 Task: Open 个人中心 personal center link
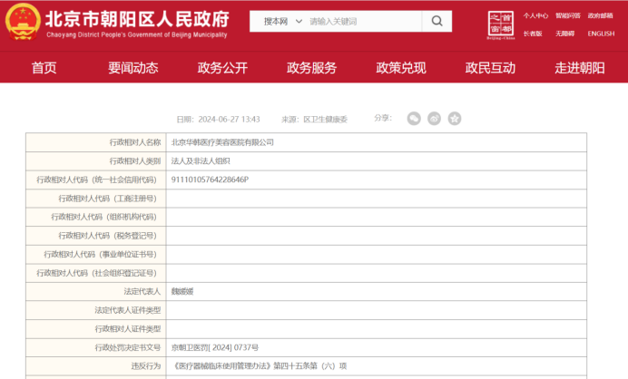(x=535, y=15)
